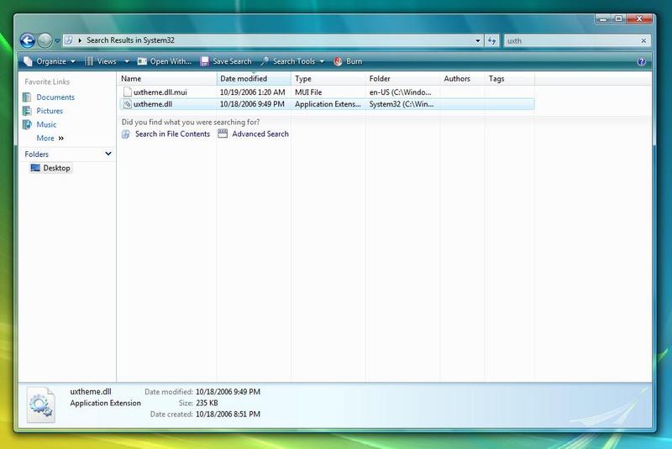The width and height of the screenshot is (672, 449).
Task: Open Pictures in Favorite Links
Action: click(49, 111)
